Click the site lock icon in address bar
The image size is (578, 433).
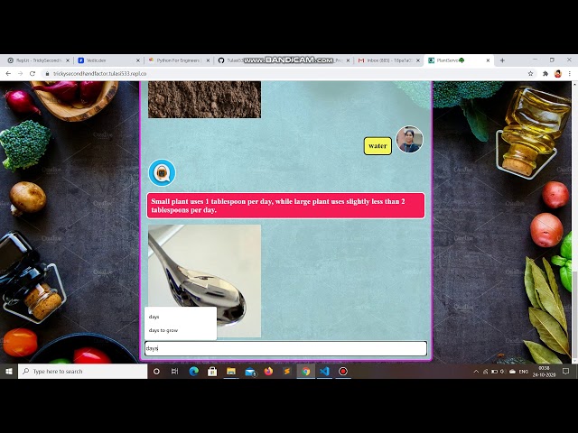coord(47,74)
